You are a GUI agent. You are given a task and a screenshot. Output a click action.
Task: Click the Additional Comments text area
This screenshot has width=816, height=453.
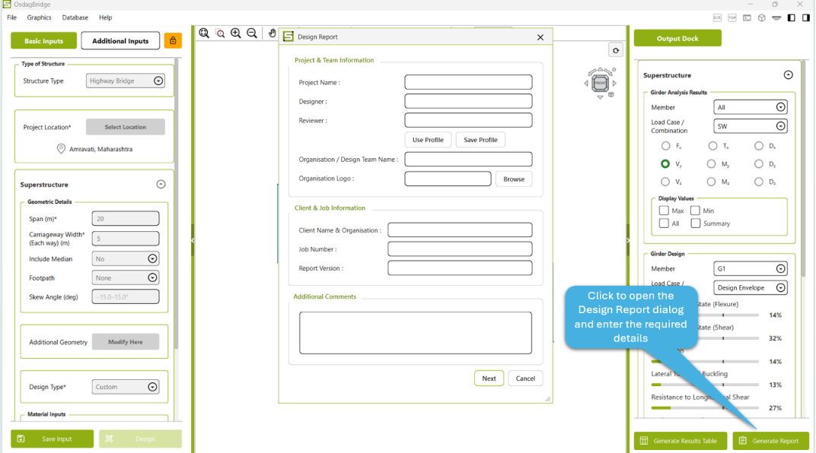[416, 333]
